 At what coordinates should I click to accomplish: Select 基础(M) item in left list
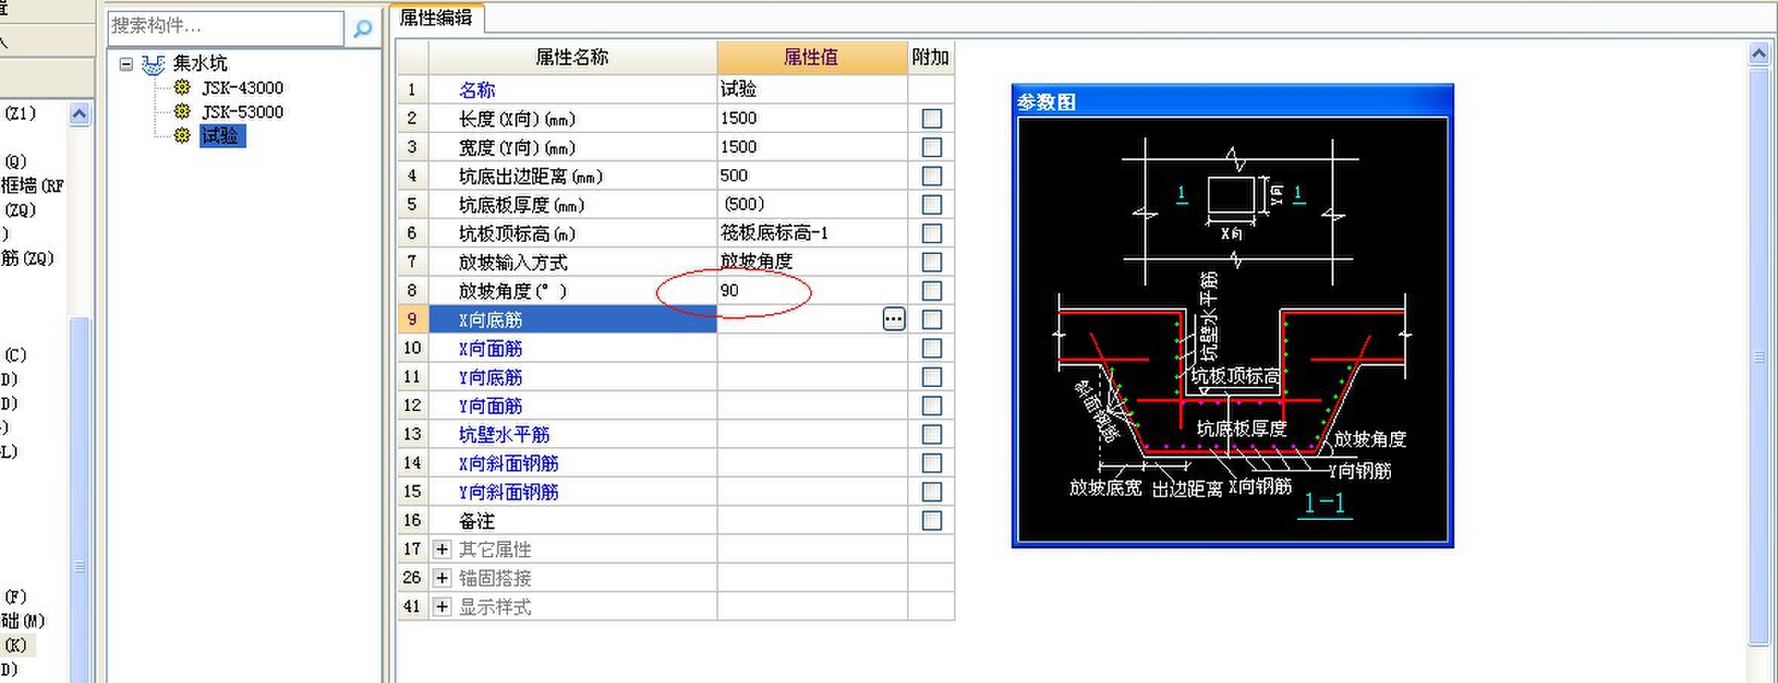point(23,621)
